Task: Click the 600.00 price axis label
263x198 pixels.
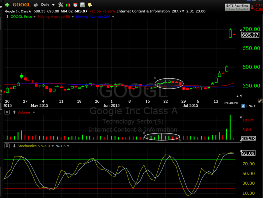Action: pyautogui.click(x=251, y=67)
